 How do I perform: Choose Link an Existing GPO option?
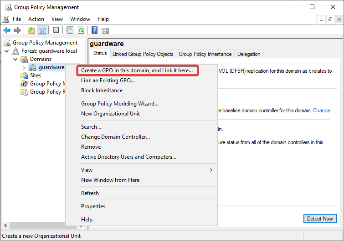point(108,80)
